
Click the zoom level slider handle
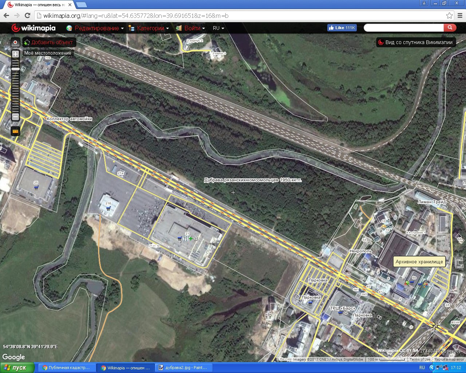click(15, 69)
